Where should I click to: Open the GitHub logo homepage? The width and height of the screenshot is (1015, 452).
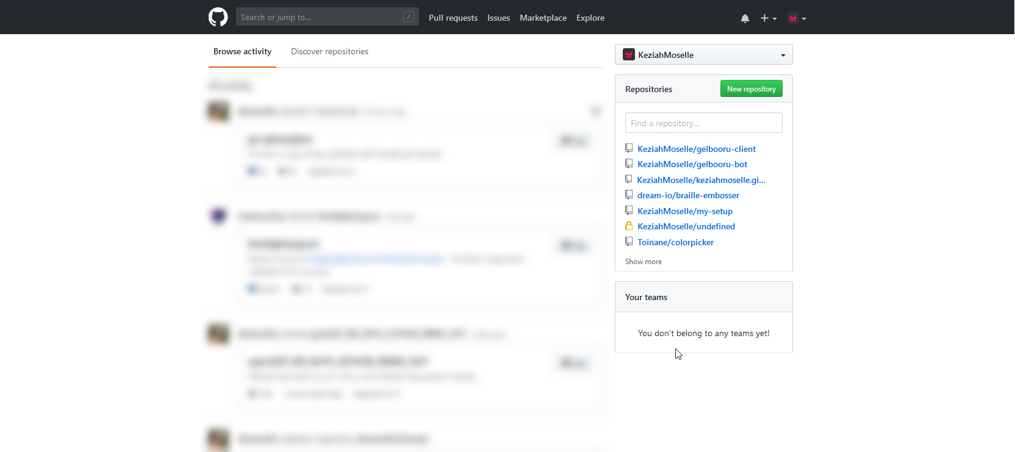tap(218, 17)
